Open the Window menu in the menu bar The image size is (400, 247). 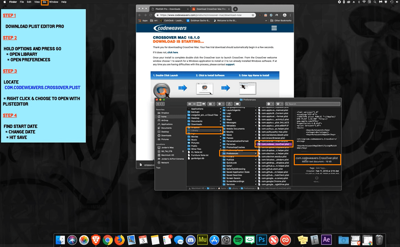(54, 2)
